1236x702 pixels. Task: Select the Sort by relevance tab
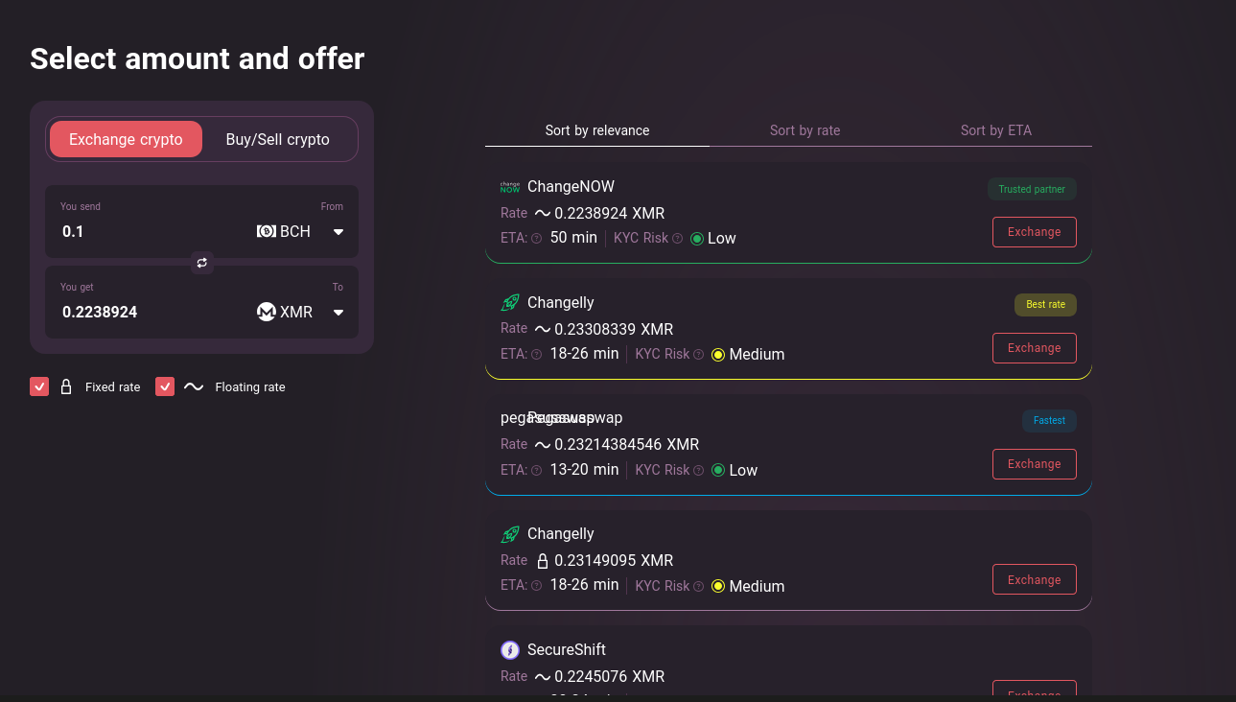pos(597,130)
